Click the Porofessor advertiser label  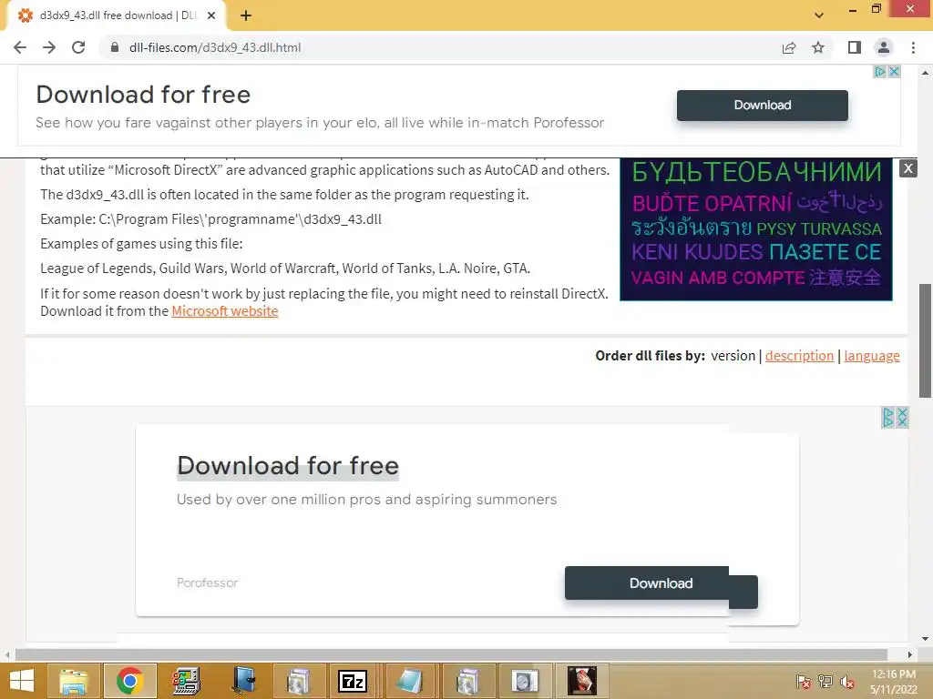(207, 583)
